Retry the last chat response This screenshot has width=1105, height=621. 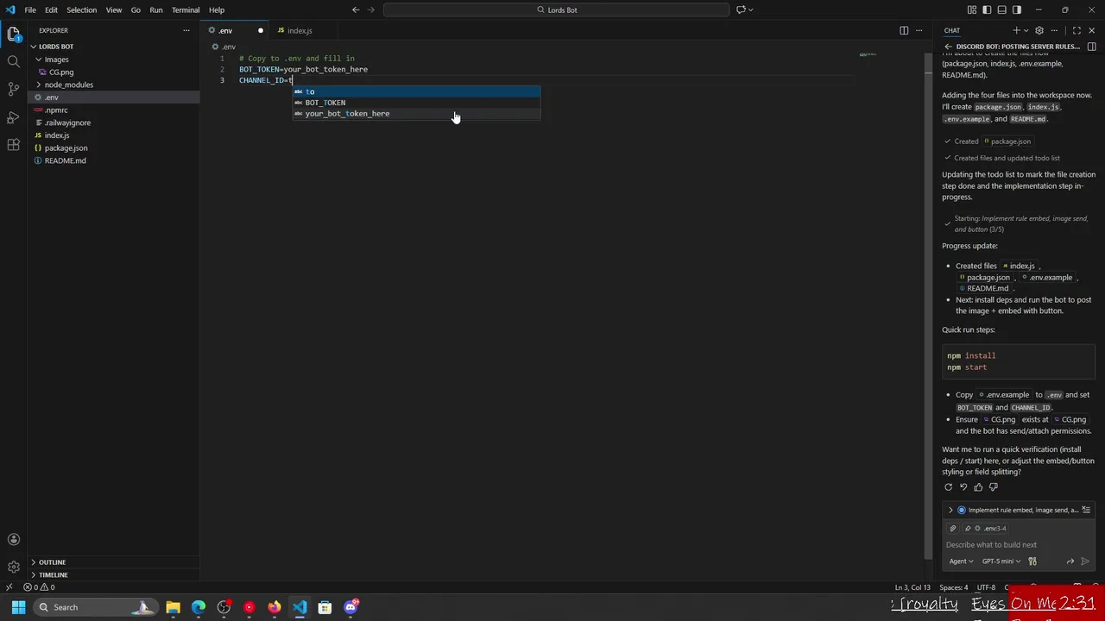(948, 487)
